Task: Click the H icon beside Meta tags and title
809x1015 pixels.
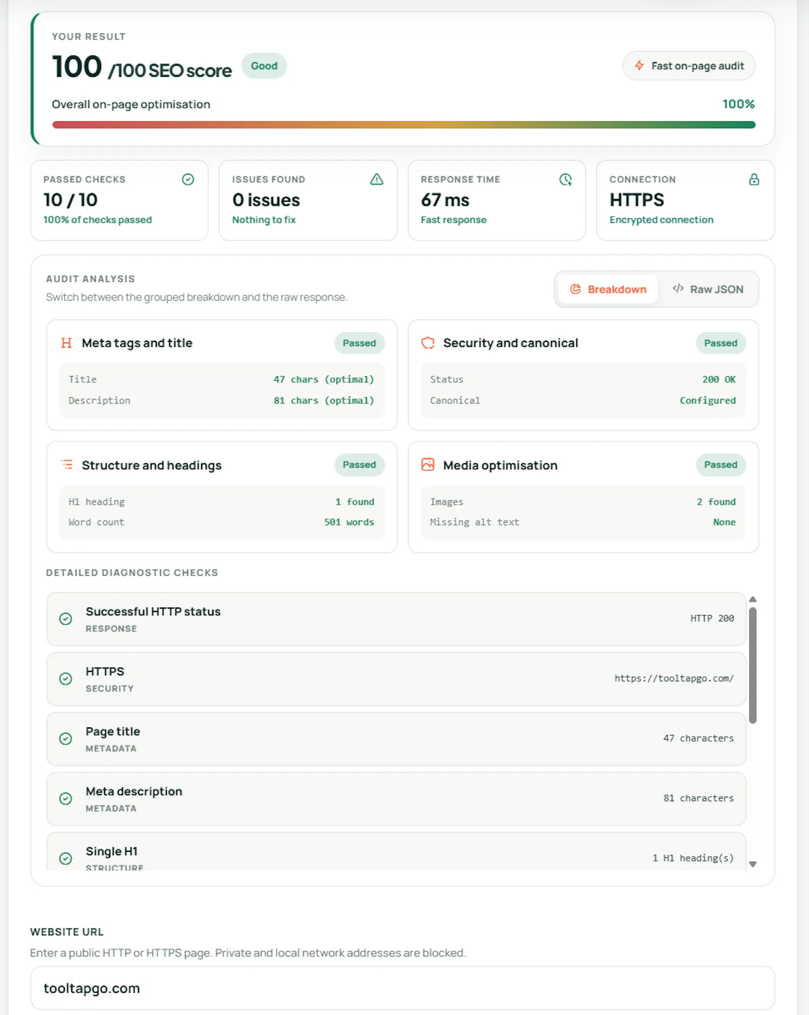Action: tap(66, 343)
